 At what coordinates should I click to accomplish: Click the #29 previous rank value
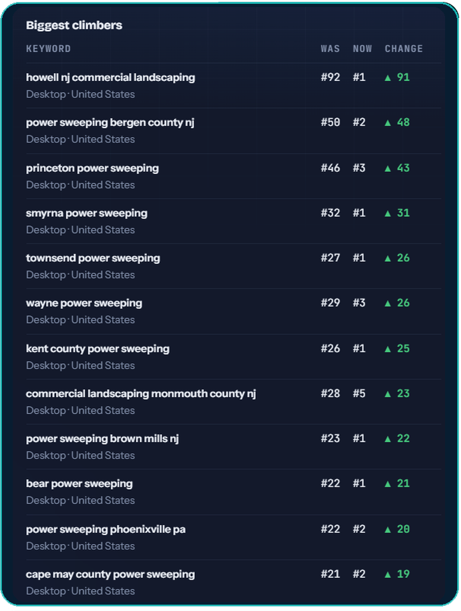click(x=330, y=303)
